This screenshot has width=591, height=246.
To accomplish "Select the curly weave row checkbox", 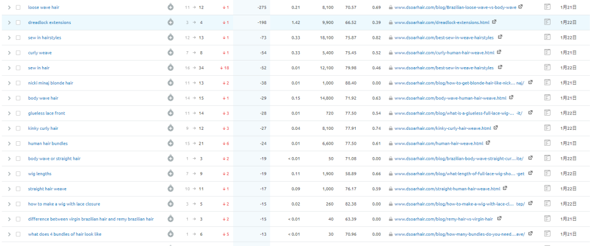I will pos(18,52).
